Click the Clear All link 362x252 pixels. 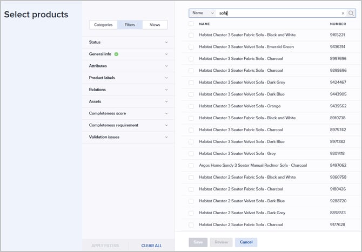click(x=151, y=246)
